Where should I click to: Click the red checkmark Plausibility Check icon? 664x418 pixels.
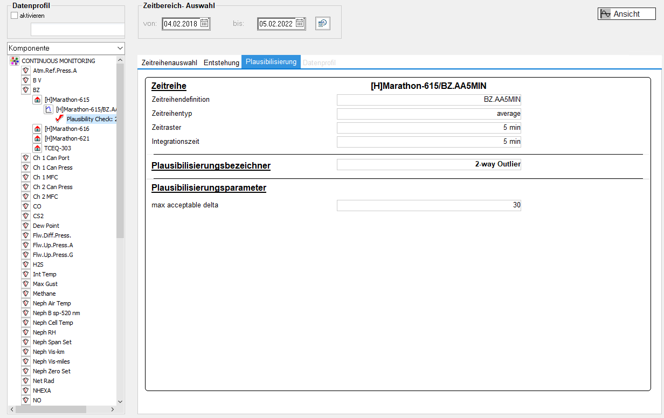[59, 119]
